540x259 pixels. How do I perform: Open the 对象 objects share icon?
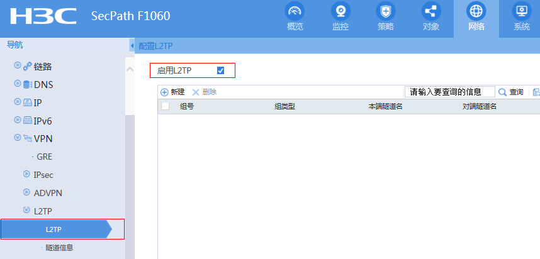point(431,11)
